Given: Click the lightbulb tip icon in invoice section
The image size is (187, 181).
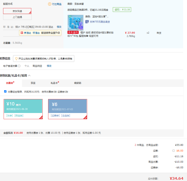Looking at the screenshot, I should click(x=16, y=58).
